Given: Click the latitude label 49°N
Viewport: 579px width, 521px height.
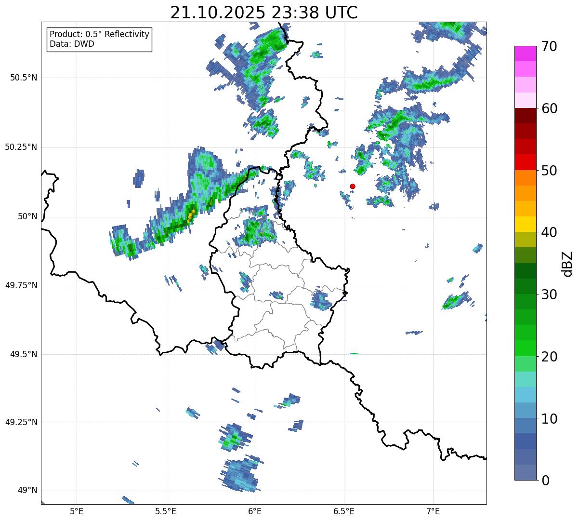Looking at the screenshot, I should tap(27, 491).
